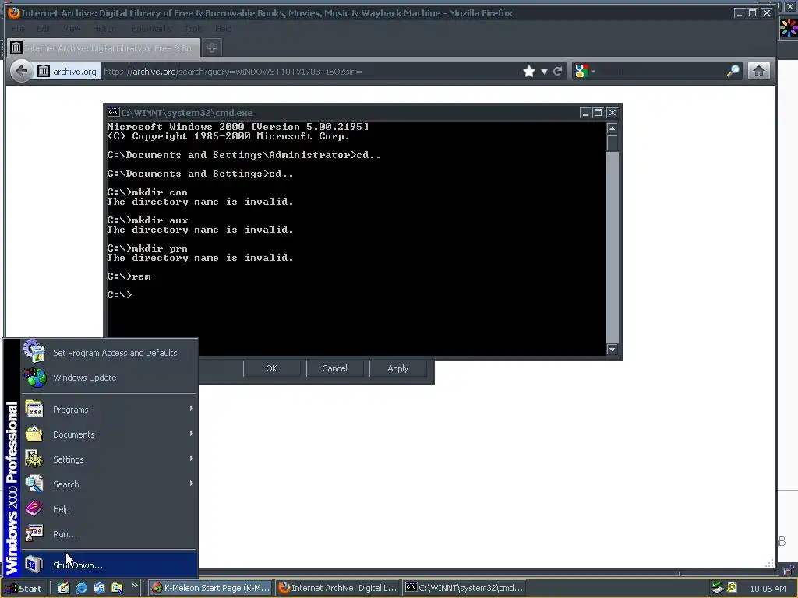Click the Programs folder icon

34,409
